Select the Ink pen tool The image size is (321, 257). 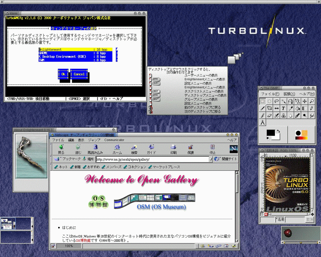coord(297,116)
